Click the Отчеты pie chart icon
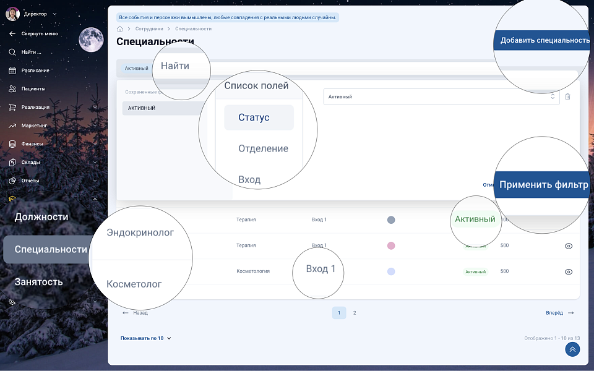This screenshot has width=594, height=371. 12,181
